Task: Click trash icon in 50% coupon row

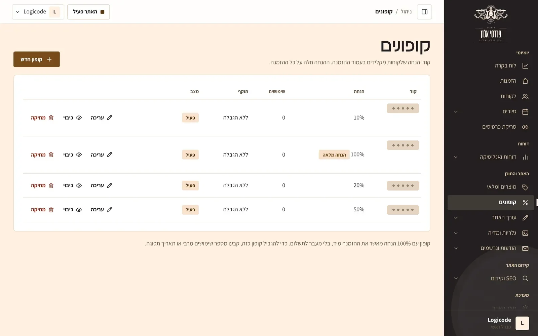Action: [x=51, y=210]
